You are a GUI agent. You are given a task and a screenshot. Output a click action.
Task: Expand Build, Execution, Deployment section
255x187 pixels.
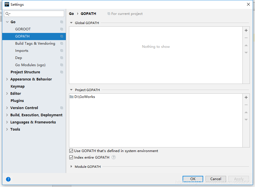tap(7, 115)
